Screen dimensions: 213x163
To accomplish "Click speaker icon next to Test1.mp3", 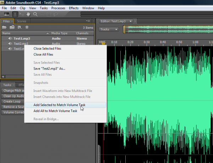I will [x=10, y=38].
